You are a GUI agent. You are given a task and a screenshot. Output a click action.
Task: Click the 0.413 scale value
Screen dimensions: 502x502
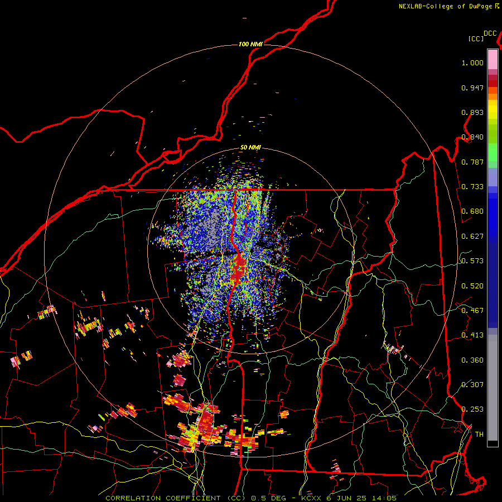click(x=472, y=335)
